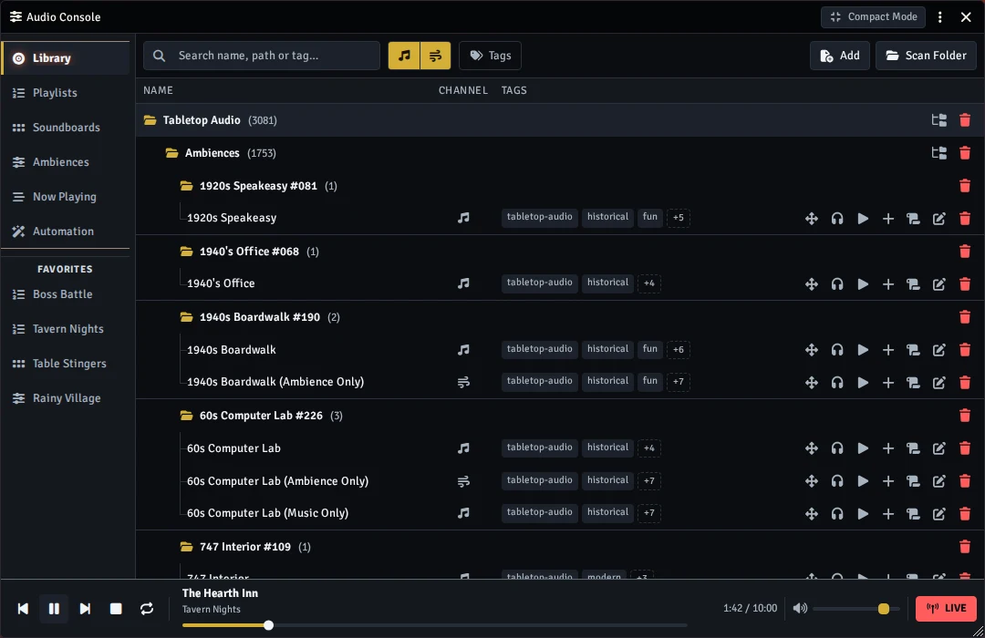Open the Boss Battle favorite
The width and height of the screenshot is (985, 638).
pyautogui.click(x=66, y=294)
